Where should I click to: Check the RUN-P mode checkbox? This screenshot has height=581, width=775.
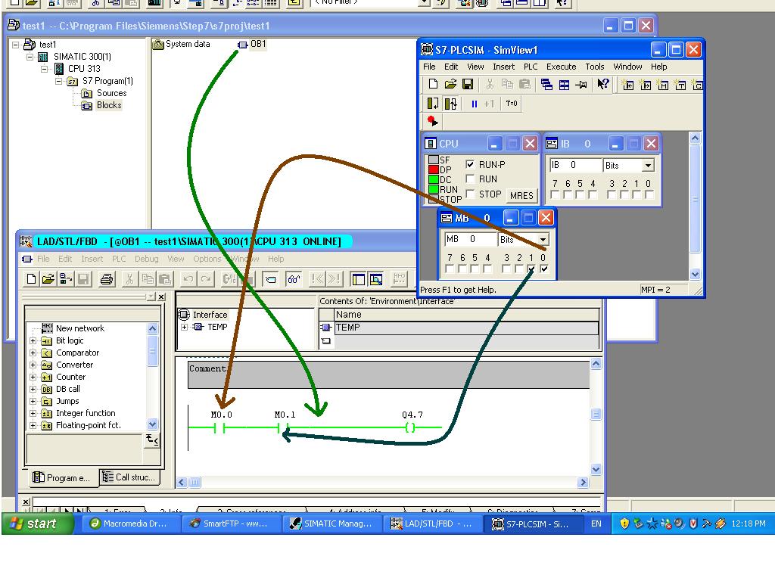coord(470,164)
